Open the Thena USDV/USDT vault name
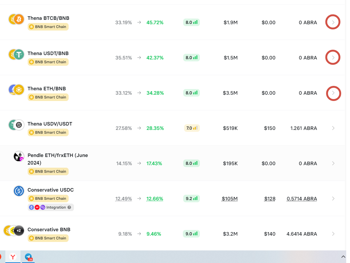This screenshot has width=350, height=263. click(50, 124)
